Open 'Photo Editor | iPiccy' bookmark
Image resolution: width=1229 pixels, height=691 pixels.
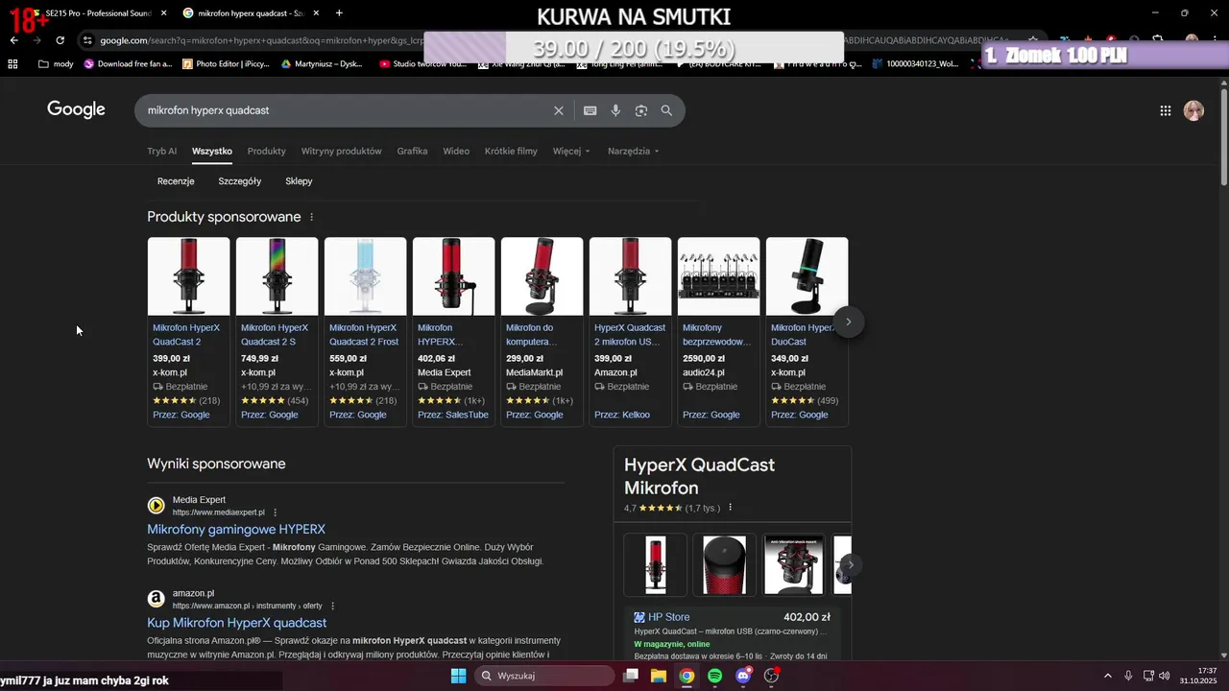(225, 63)
